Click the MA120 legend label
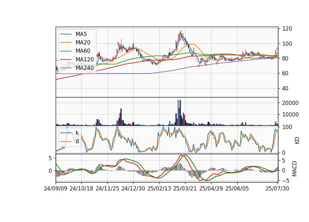The height and width of the screenshot is (222, 309). coord(85,60)
